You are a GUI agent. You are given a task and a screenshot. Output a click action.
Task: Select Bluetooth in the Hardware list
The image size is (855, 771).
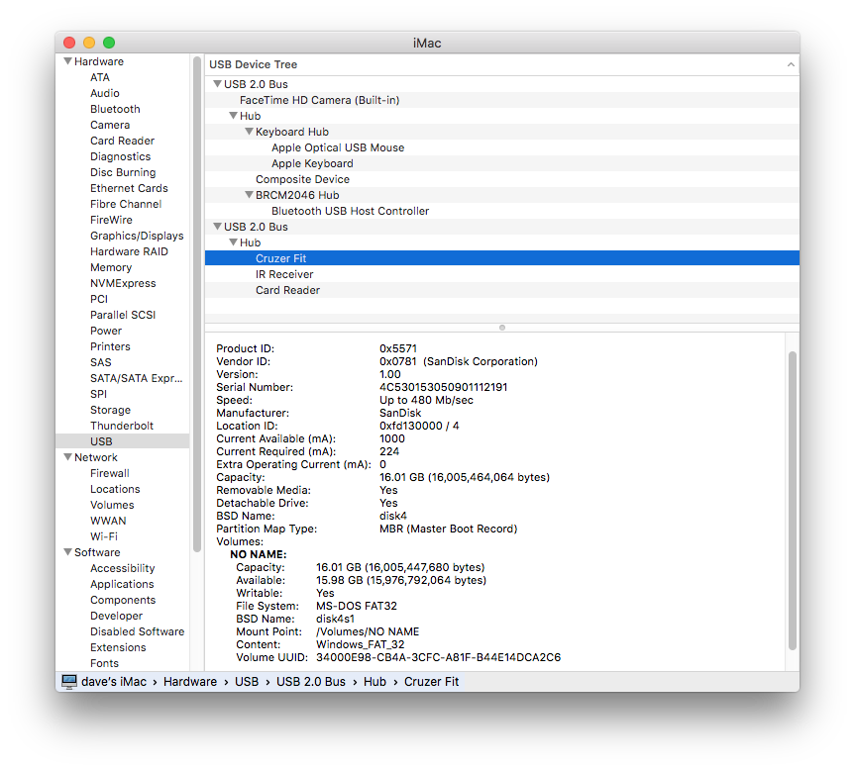tap(115, 109)
